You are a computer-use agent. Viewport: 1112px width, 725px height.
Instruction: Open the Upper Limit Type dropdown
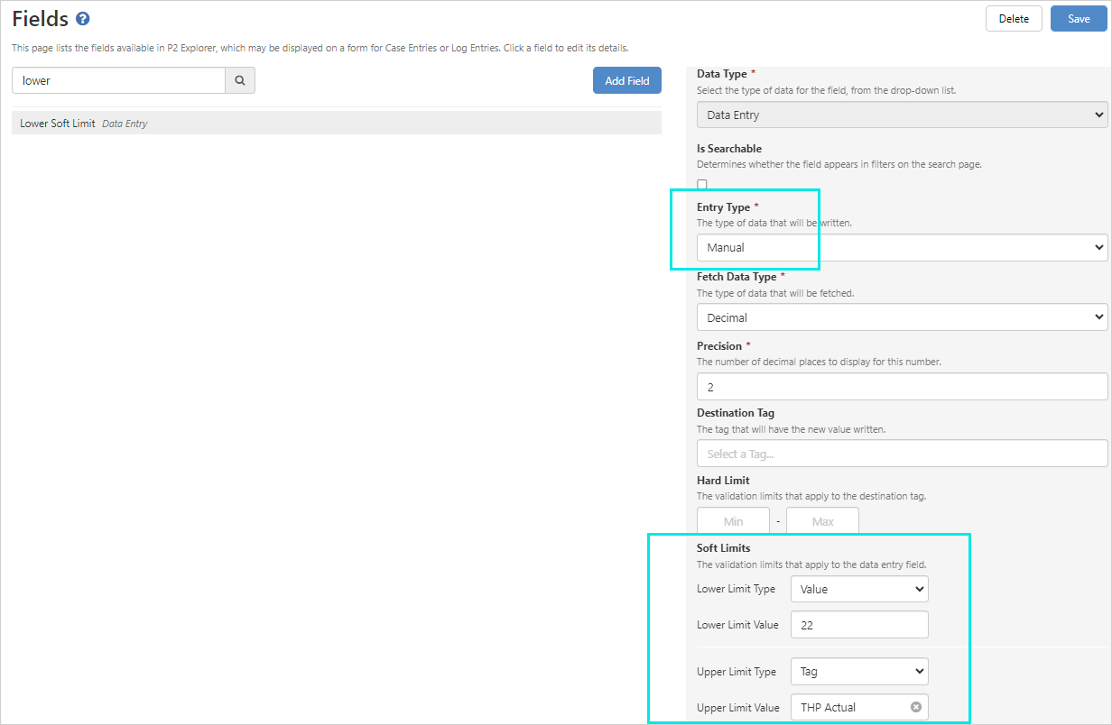(859, 672)
